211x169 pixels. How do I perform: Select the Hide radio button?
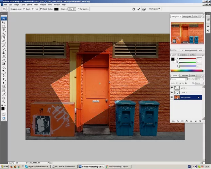[33, 9]
